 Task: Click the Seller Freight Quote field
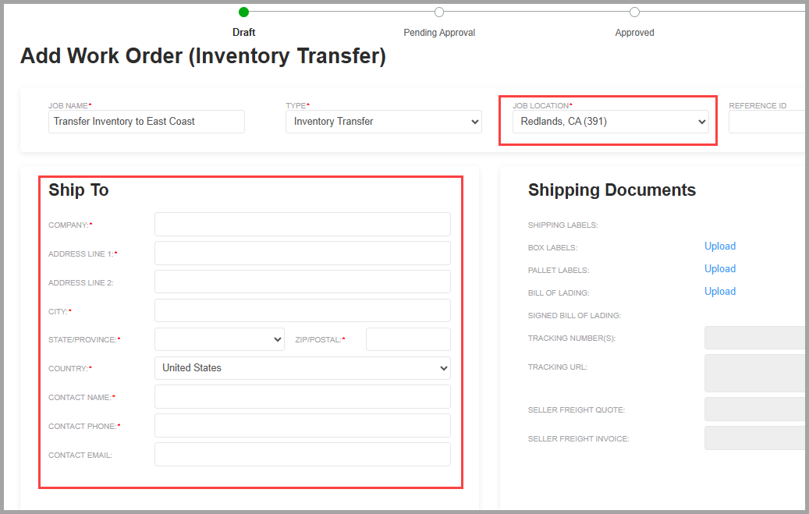[x=755, y=409]
